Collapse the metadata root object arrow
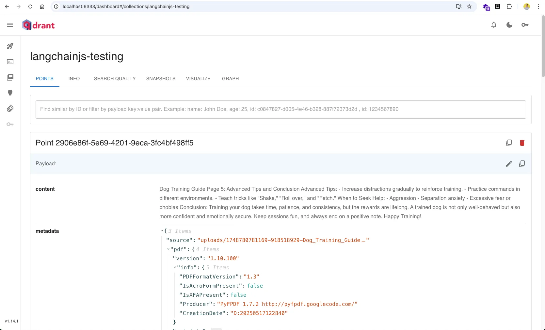This screenshot has width=545, height=330. point(162,231)
